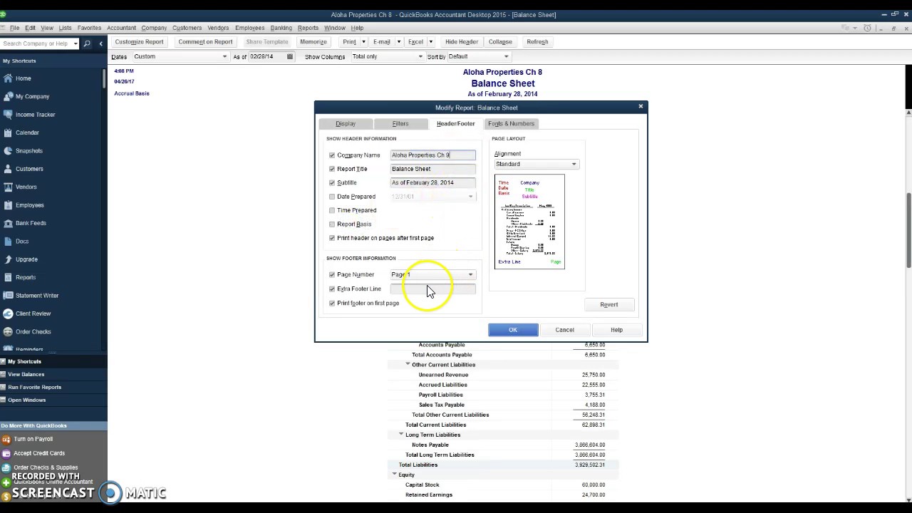Collapse the Long Term Liabilities section
Image resolution: width=912 pixels, height=513 pixels.
401,434
